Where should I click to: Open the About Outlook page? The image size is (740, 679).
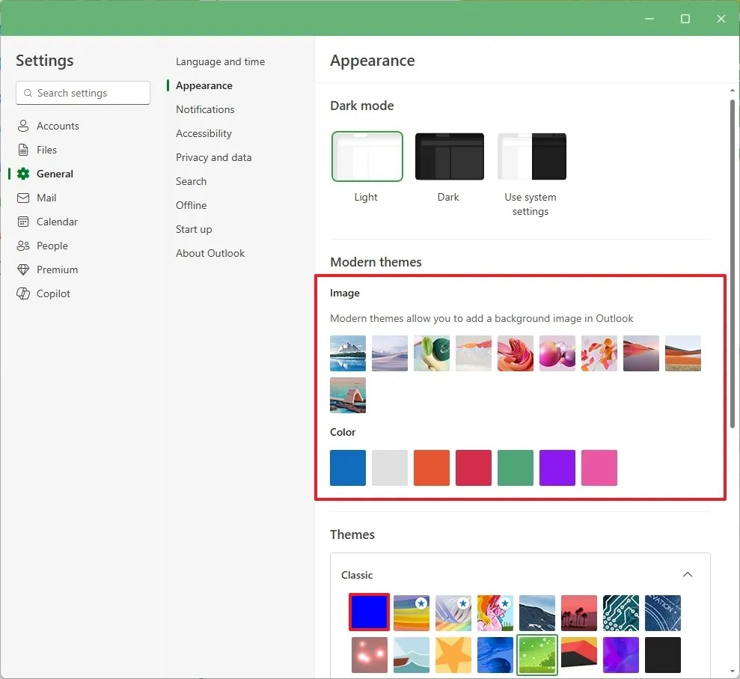click(210, 253)
